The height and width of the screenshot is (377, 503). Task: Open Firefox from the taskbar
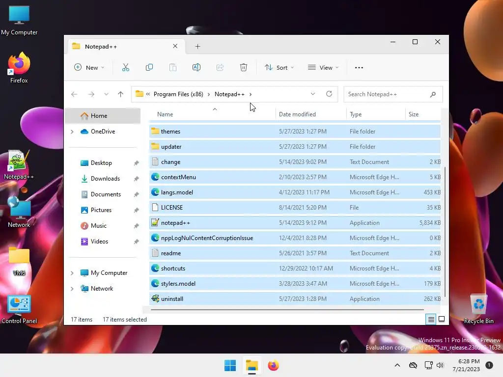273,365
